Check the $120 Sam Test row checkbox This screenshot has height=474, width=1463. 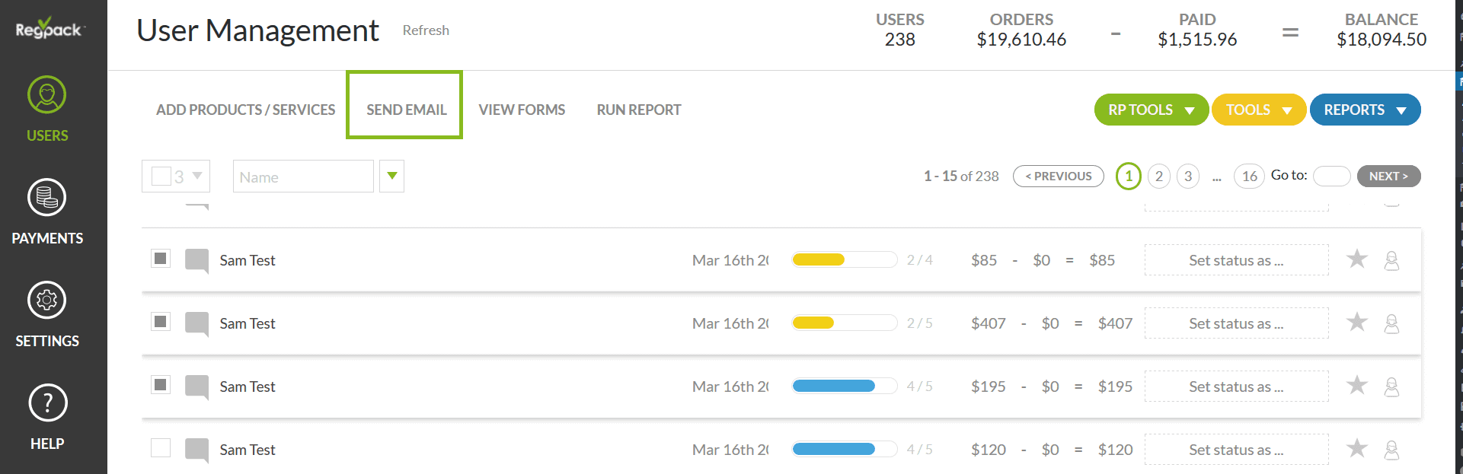click(161, 448)
